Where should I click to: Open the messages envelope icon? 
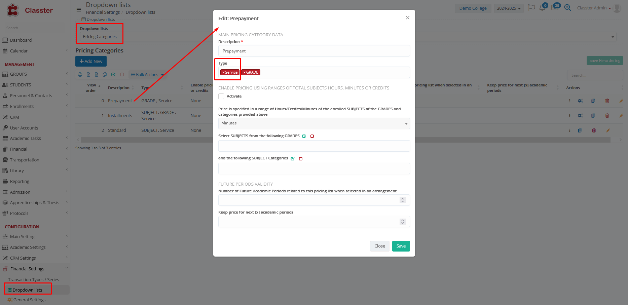point(555,8)
